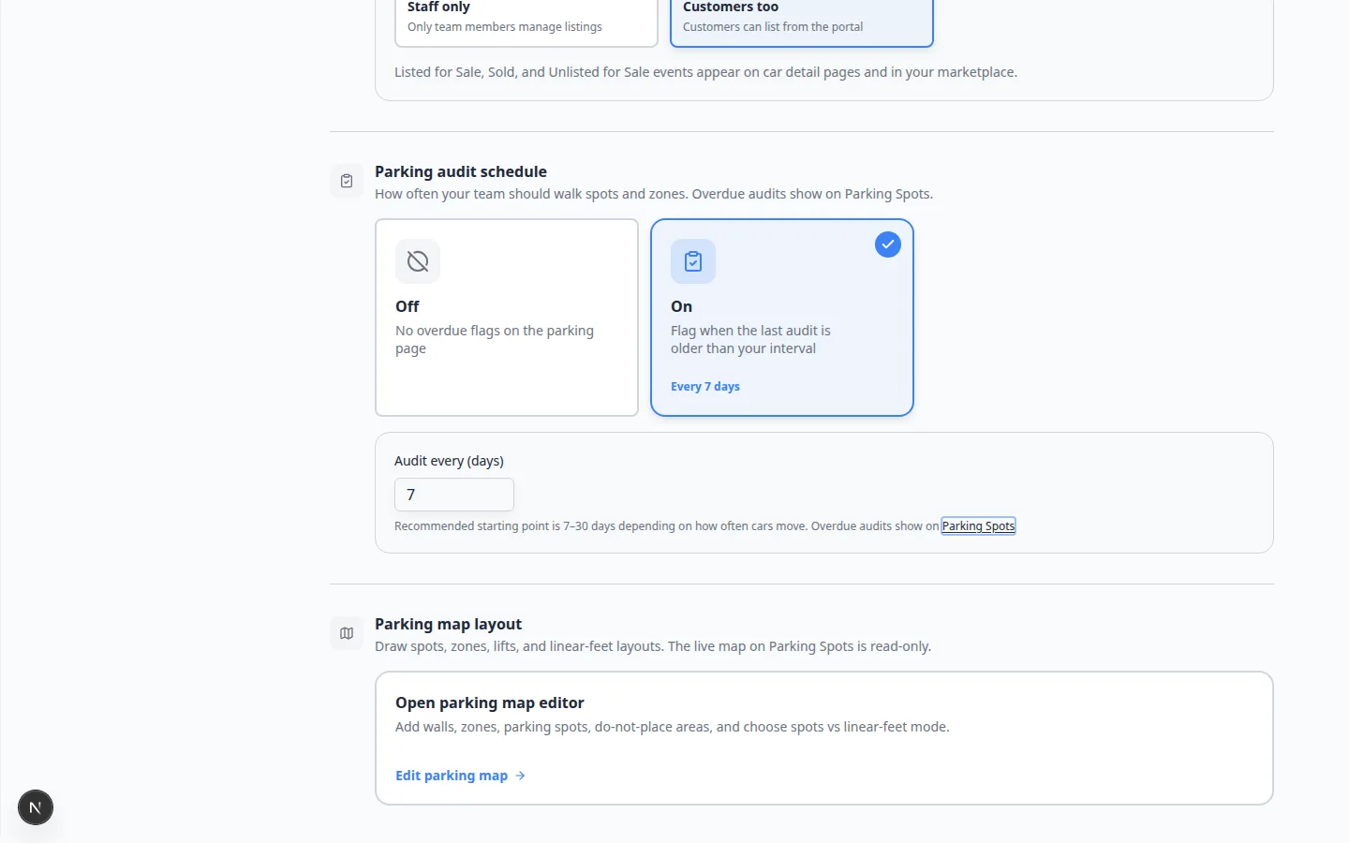
Task: Click the blue checkmark badge on On card
Action: click(888, 244)
